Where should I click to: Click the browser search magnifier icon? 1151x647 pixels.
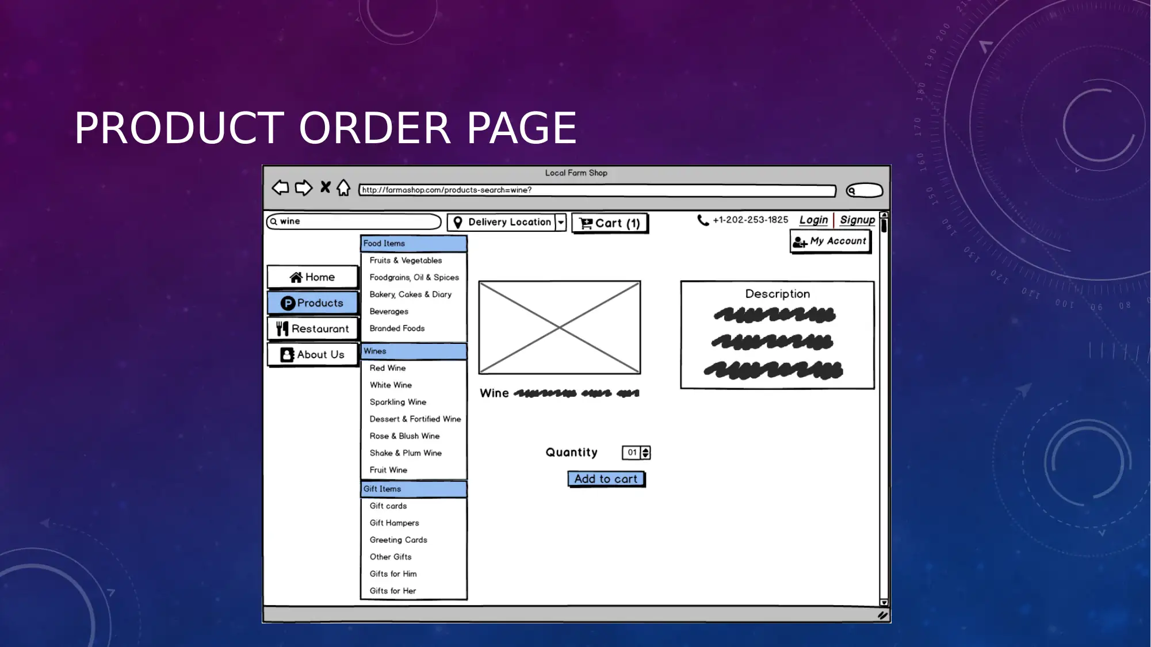[x=852, y=191]
